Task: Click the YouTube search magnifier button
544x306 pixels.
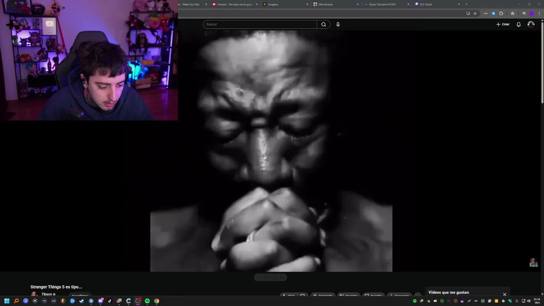Action: (x=323, y=24)
